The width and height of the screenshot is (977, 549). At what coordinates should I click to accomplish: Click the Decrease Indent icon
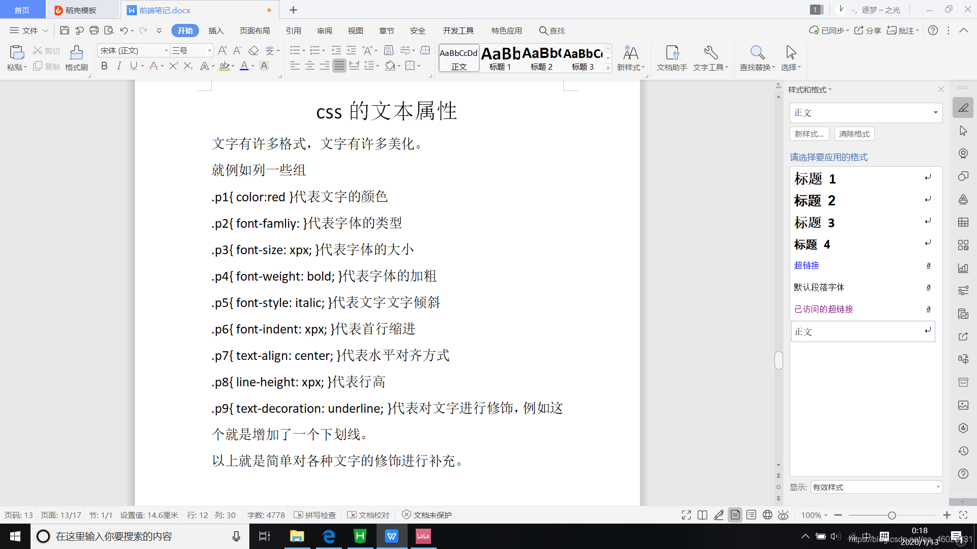[336, 50]
